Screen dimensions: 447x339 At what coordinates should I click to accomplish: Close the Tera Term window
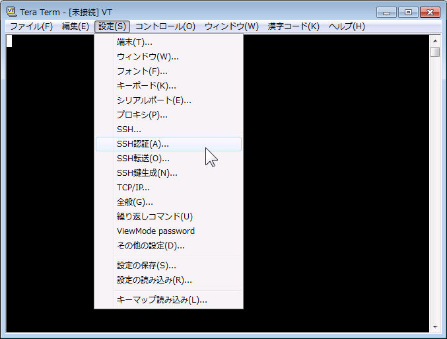pos(430,13)
